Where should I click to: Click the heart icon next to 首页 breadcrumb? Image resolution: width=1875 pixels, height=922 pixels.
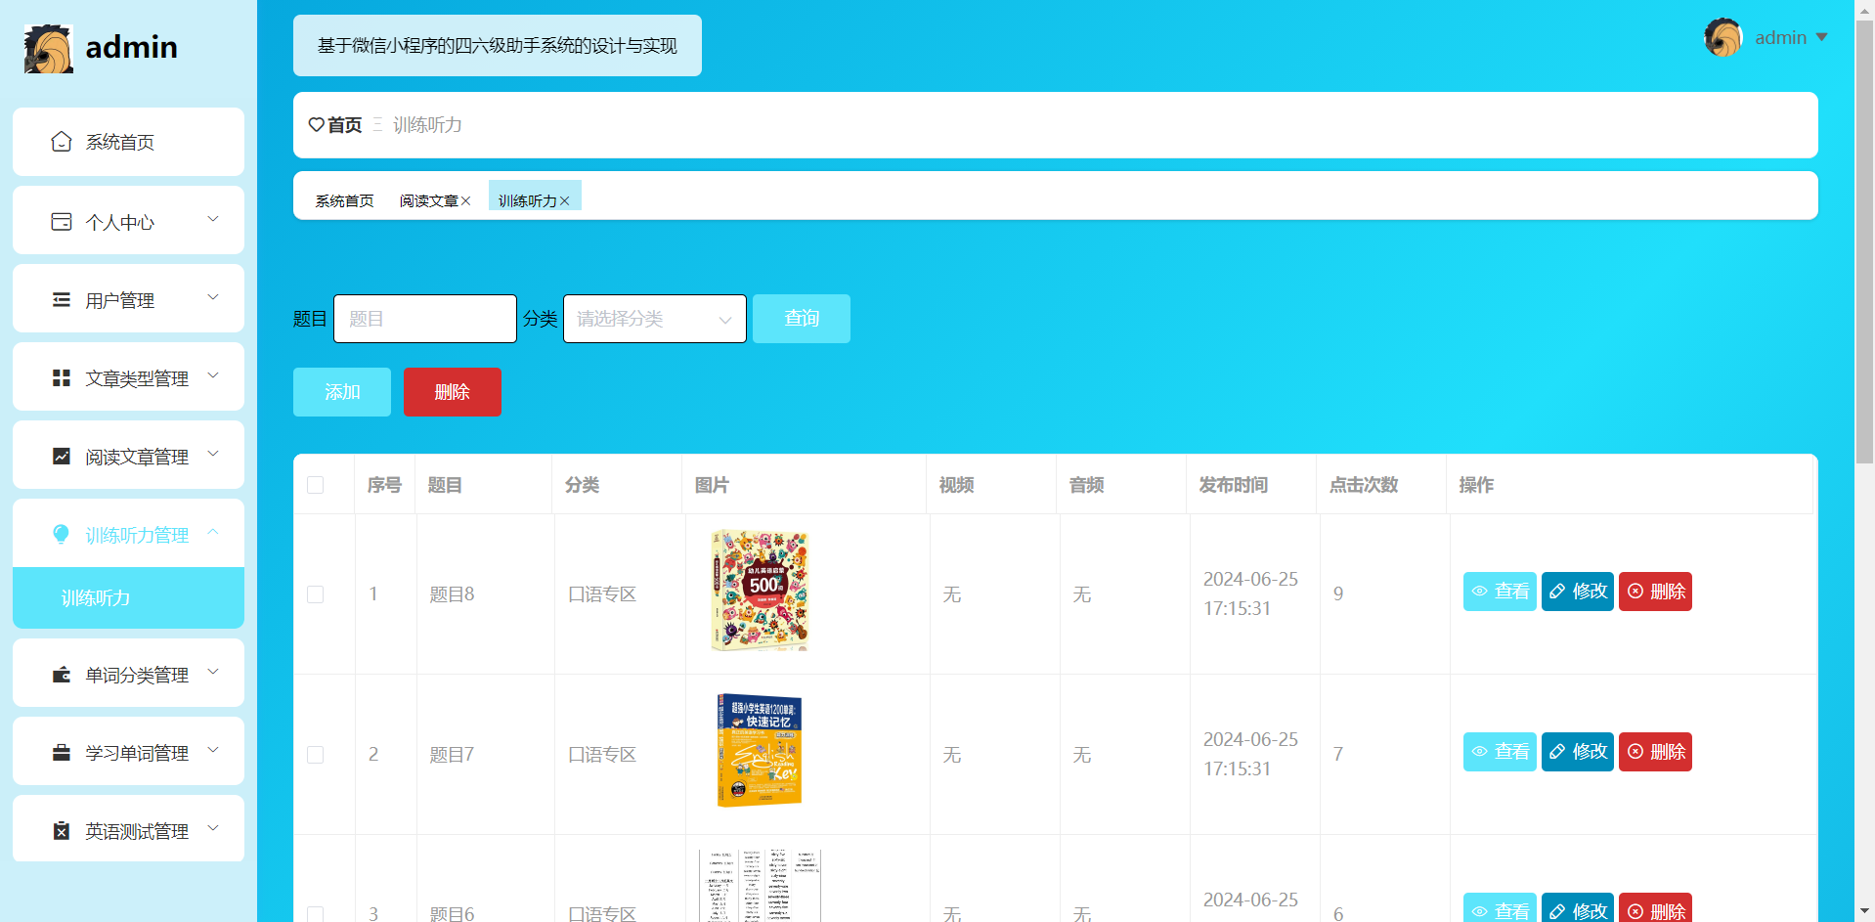316,125
